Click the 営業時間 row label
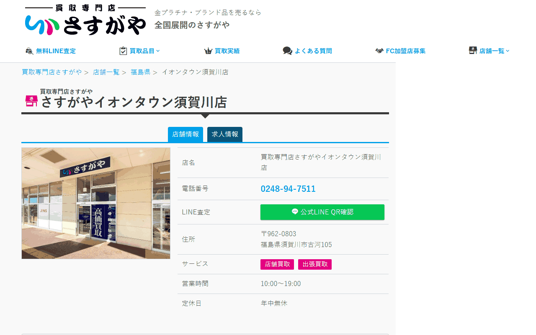Screen dimensions: 536x335 [x=195, y=284]
